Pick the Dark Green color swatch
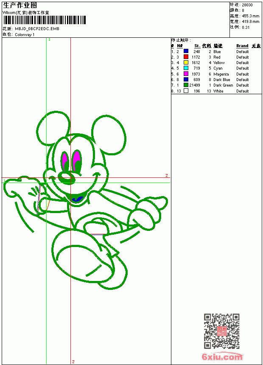 click(x=186, y=85)
